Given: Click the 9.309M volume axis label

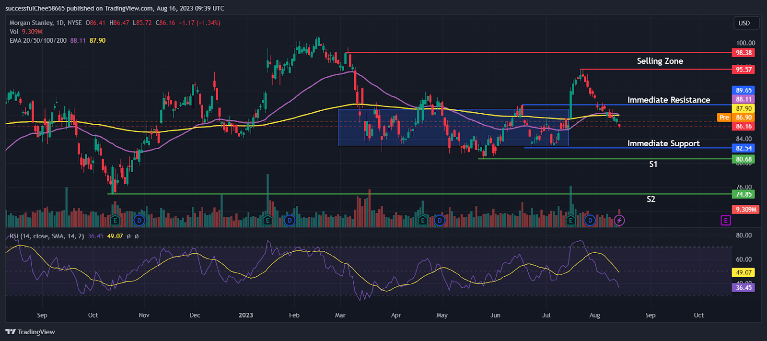Looking at the screenshot, I should pyautogui.click(x=746, y=210).
